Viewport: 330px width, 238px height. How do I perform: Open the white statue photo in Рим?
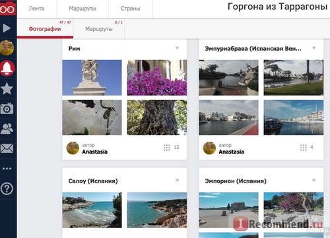[x=92, y=78]
